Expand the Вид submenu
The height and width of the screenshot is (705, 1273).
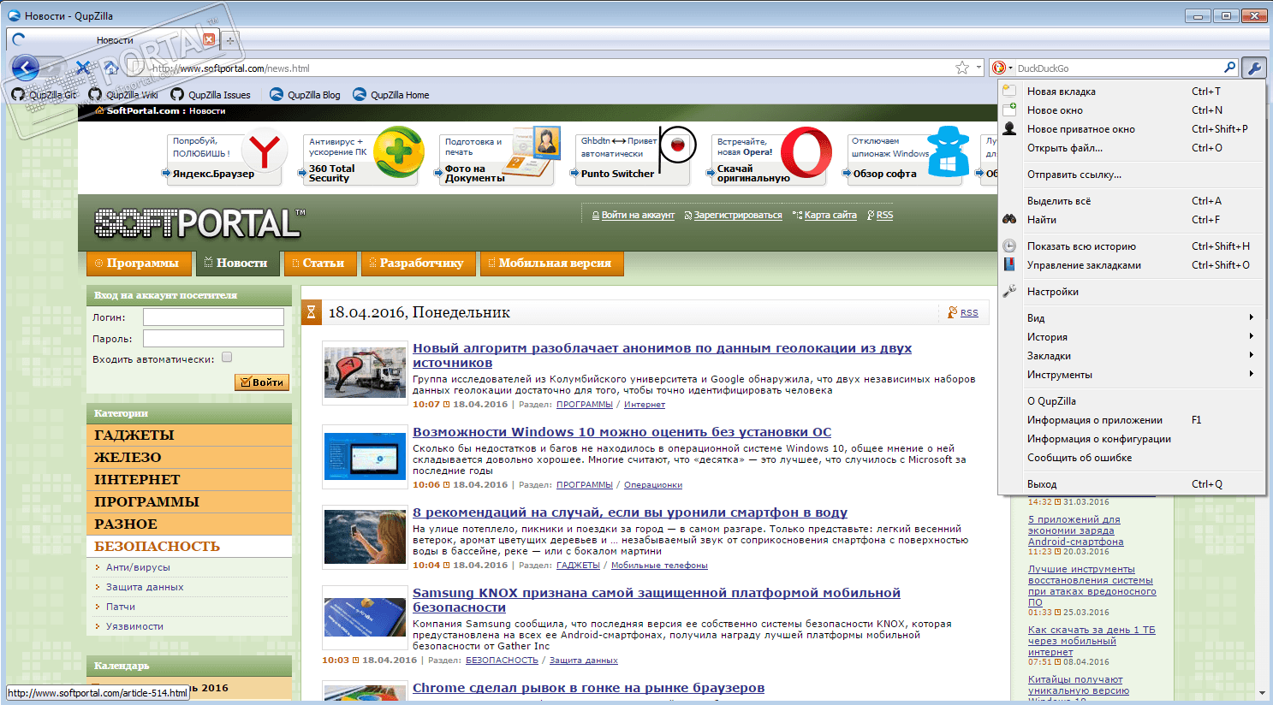[x=1132, y=318]
